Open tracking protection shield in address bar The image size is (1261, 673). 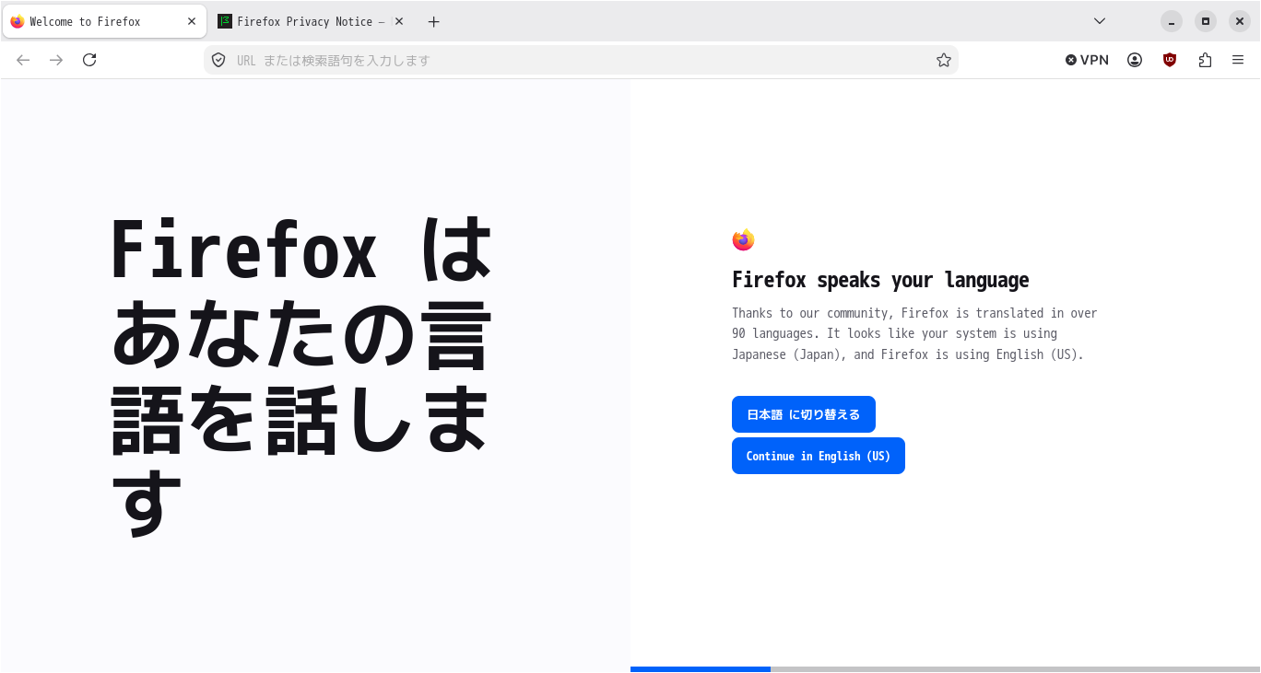218,60
